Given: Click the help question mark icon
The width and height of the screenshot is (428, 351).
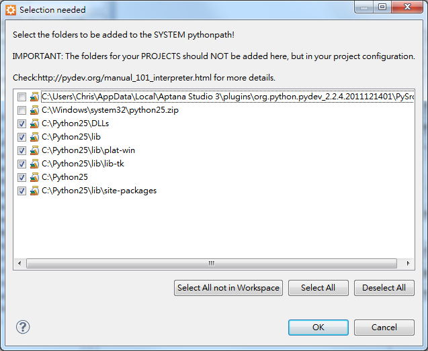Looking at the screenshot, I should [23, 327].
